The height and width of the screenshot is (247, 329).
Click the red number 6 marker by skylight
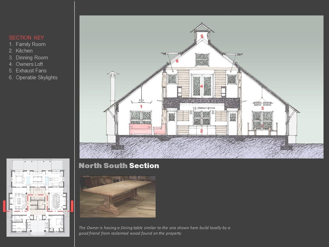(177, 61)
